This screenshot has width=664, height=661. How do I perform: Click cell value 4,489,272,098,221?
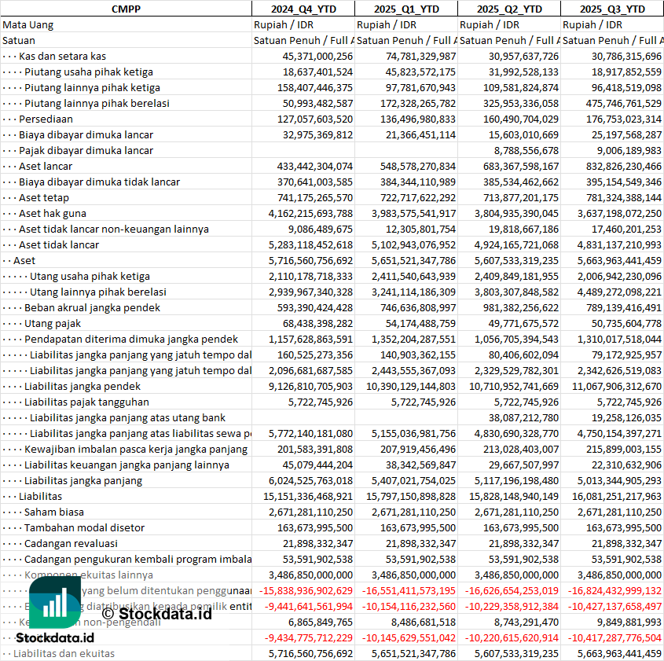point(619,292)
